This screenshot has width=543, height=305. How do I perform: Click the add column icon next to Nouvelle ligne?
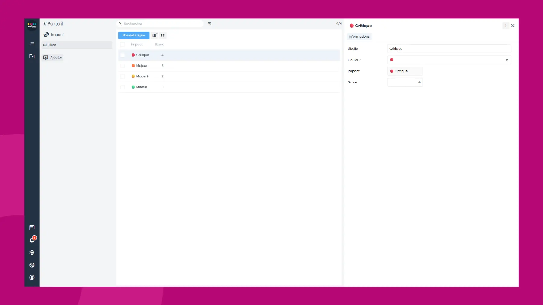point(154,35)
